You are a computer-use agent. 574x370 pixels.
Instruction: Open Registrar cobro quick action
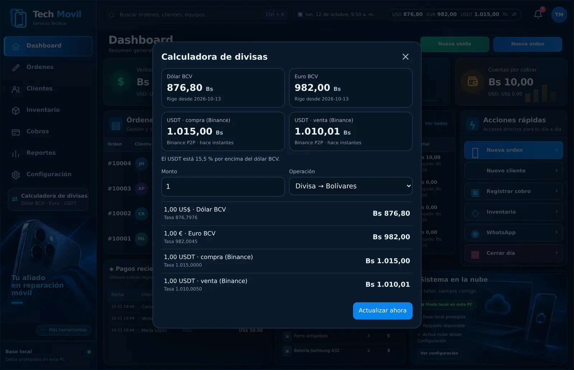point(513,191)
